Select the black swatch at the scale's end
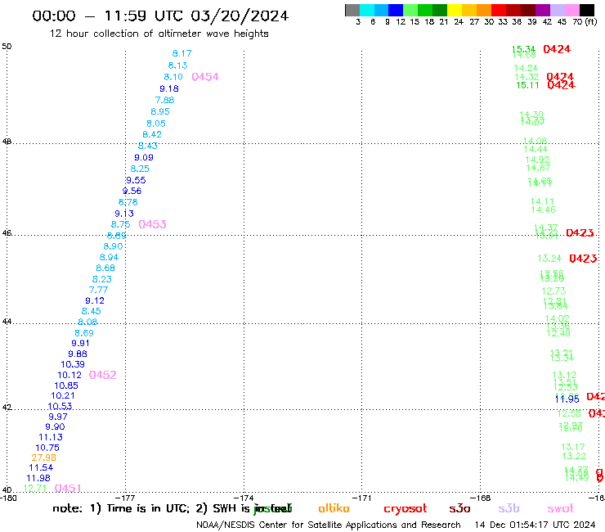The image size is (605, 532). (587, 10)
